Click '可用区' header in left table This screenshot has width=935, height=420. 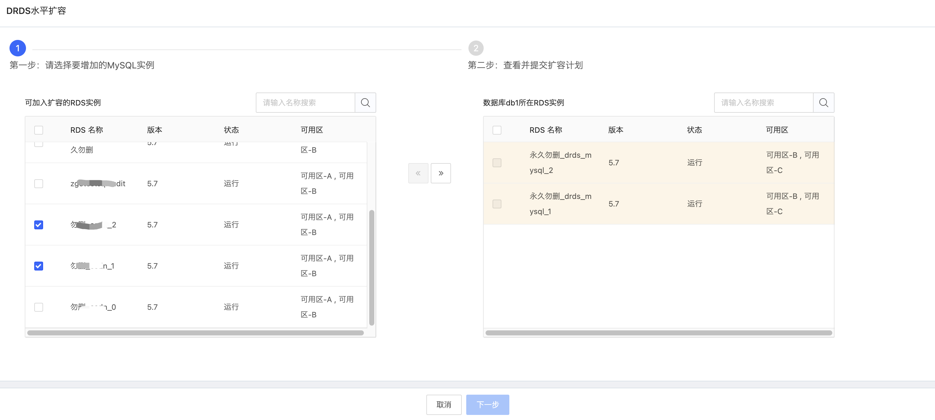point(312,130)
